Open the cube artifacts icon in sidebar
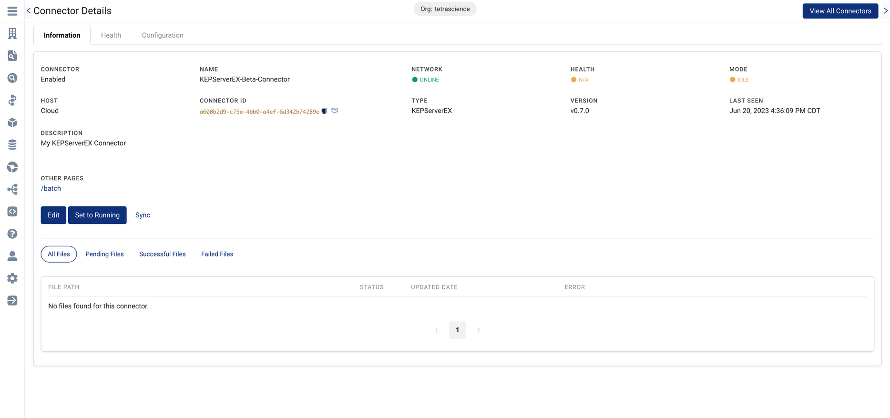The image size is (890, 418). click(12, 122)
